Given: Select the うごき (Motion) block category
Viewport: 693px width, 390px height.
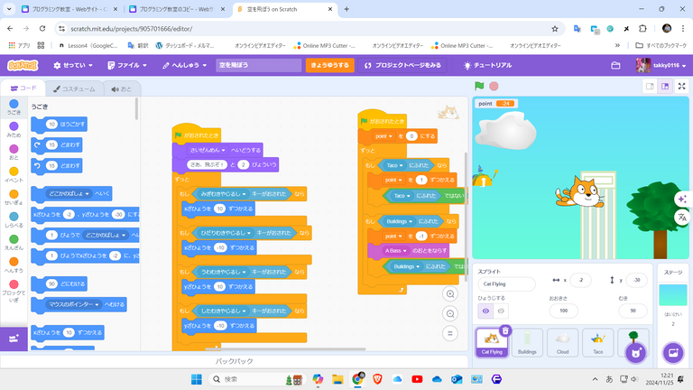Looking at the screenshot, I should coord(14,107).
